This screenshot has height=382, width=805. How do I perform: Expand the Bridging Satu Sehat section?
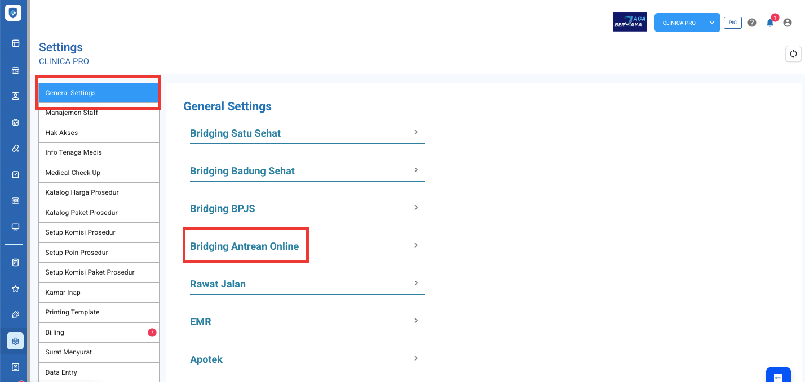click(x=307, y=133)
